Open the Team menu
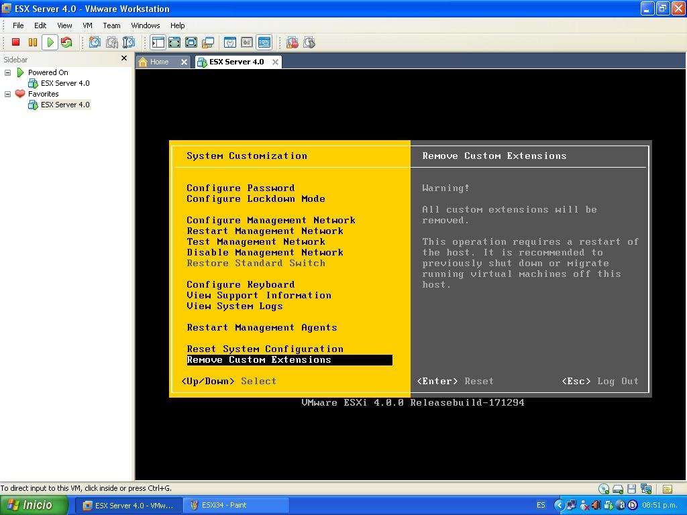Viewport: 687px width, 515px height. (x=111, y=25)
